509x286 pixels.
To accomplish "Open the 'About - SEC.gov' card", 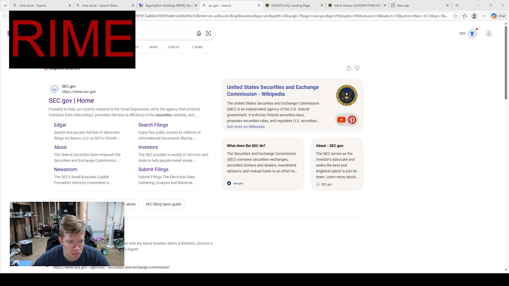I will [337, 164].
